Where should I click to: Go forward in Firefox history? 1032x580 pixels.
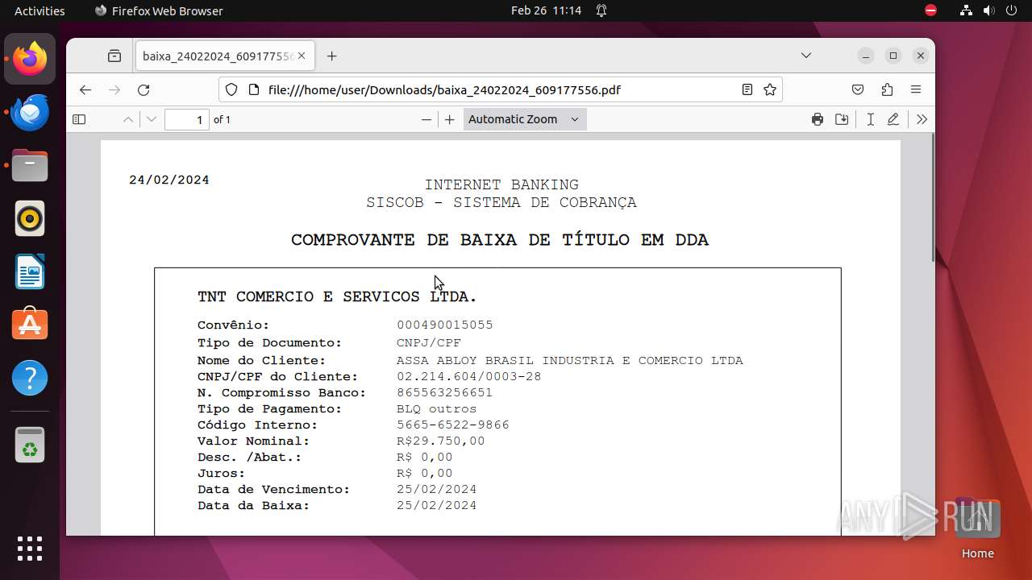[114, 89]
